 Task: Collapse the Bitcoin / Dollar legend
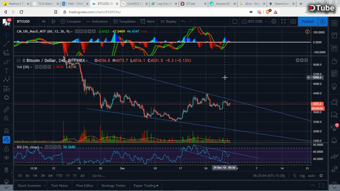click(x=19, y=60)
